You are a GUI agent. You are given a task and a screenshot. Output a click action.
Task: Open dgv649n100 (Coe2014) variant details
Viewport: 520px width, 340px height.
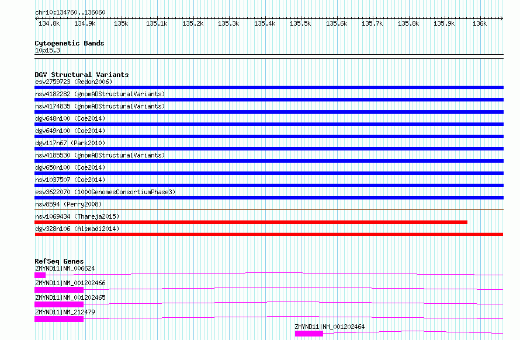(x=70, y=131)
